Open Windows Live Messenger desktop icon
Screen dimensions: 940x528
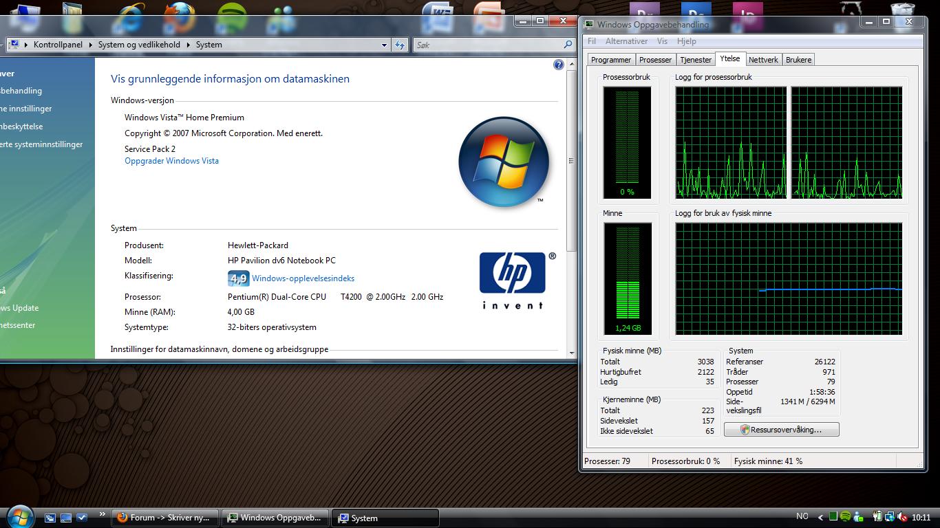click(281, 18)
